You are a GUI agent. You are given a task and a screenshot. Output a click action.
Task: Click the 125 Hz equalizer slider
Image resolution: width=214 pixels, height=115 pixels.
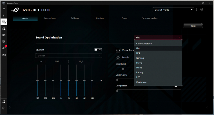pos(37,80)
